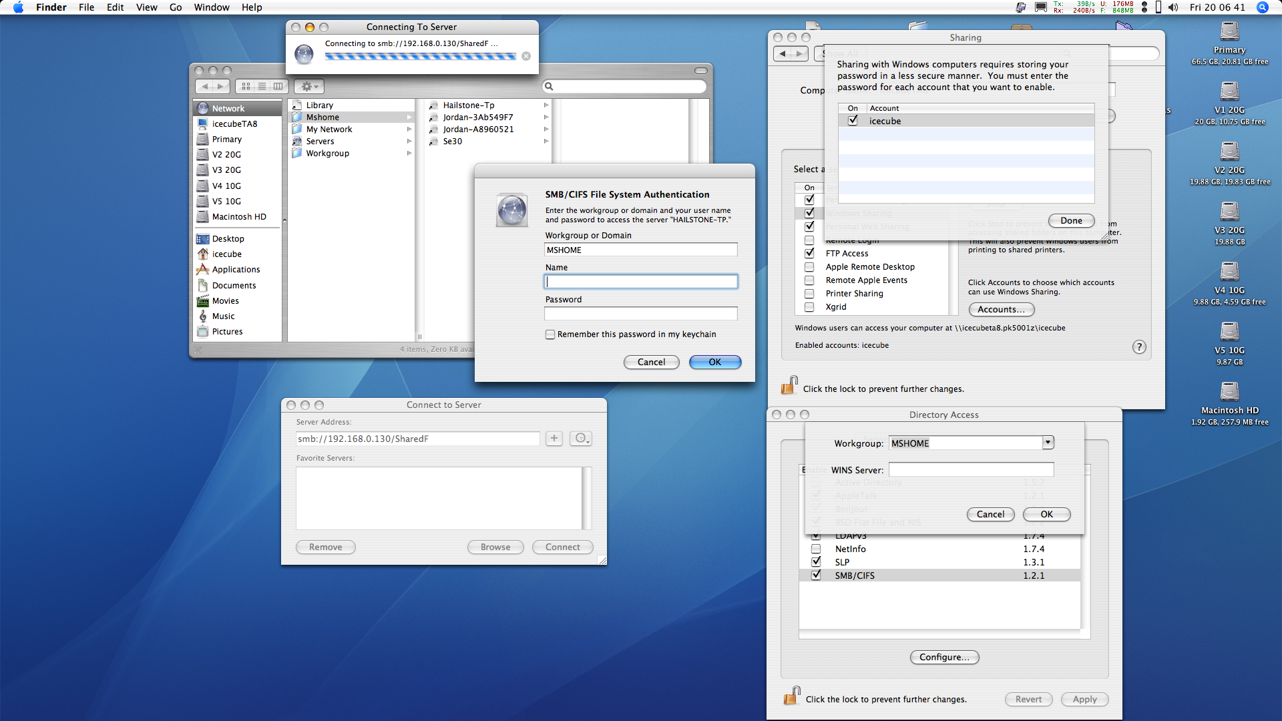Viewport: 1282px width, 721px height.
Task: Open the volume control in the menu bar
Action: pos(1173,7)
